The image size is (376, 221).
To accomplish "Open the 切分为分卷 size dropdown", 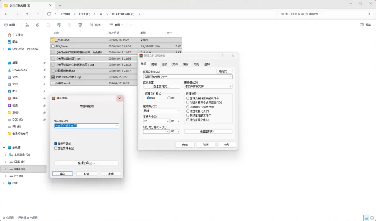I will (168, 131).
